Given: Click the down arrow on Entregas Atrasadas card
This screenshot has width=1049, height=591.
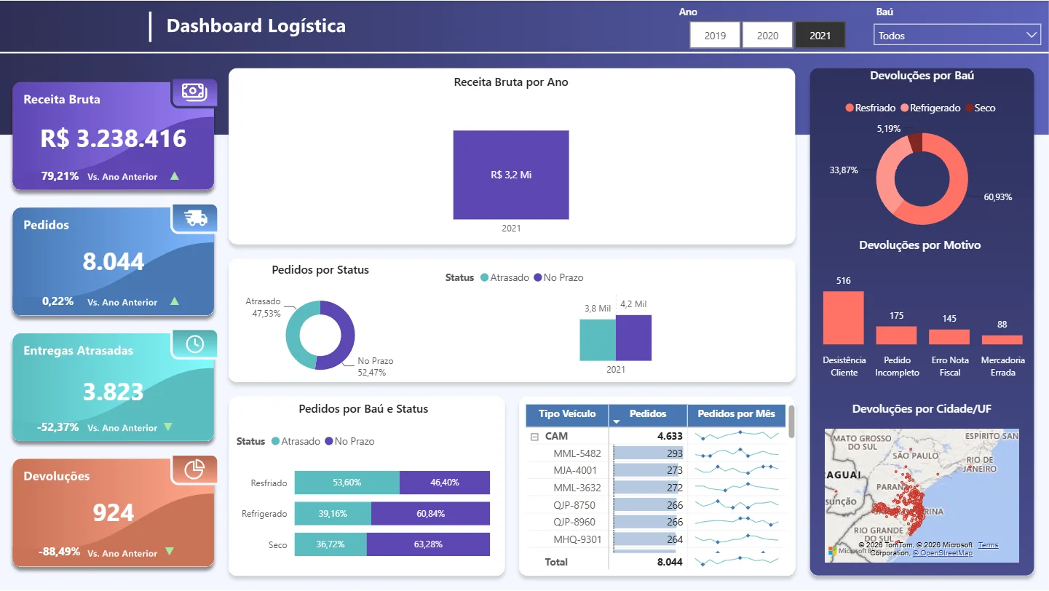Looking at the screenshot, I should (169, 427).
